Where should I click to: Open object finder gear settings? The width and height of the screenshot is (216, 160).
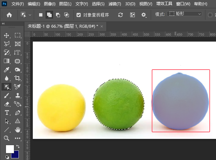pyautogui.click(x=144, y=15)
